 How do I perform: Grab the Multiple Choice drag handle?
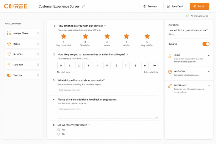[38, 33]
